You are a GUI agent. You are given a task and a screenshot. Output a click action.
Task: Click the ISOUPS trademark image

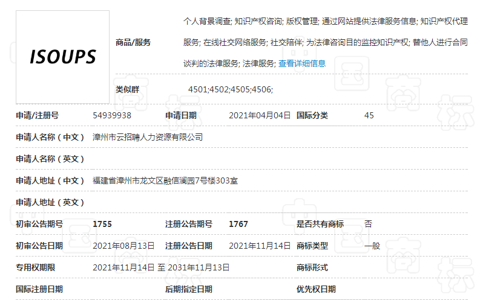pyautogui.click(x=62, y=57)
